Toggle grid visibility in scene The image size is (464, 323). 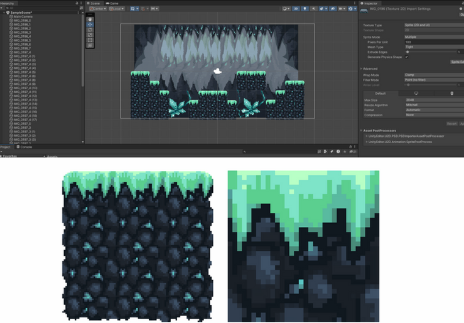(x=134, y=9)
